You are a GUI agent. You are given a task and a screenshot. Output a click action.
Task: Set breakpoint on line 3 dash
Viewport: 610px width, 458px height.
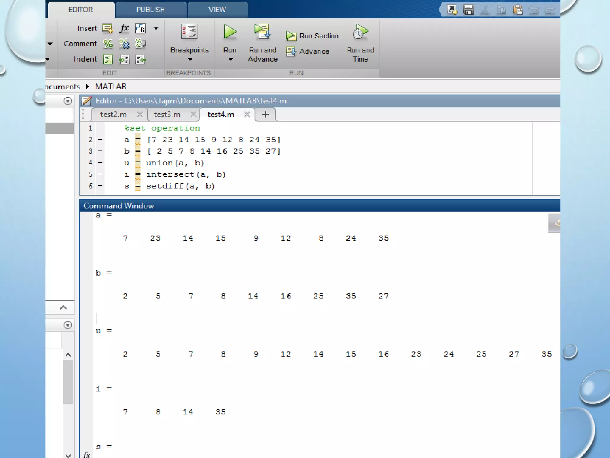[x=100, y=151]
